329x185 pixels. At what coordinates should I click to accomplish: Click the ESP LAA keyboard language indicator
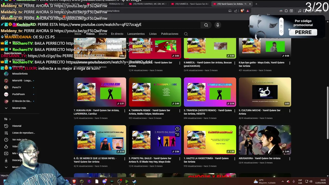pyautogui.click(x=300, y=181)
